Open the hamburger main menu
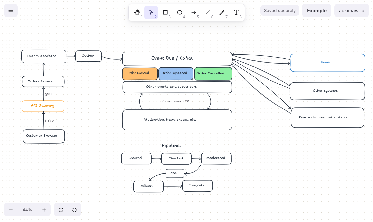The image size is (373, 222). (x=11, y=10)
